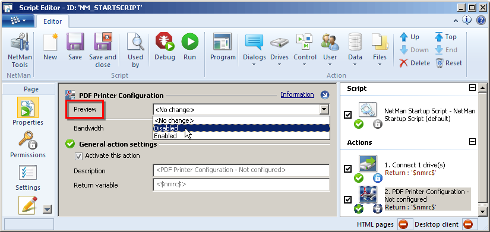Click the General action settings check icon
This screenshot has height=232, width=490.
coord(70,144)
